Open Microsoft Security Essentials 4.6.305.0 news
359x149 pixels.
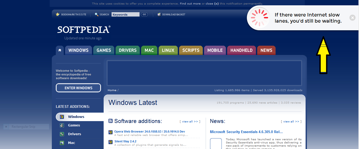click(x=246, y=132)
